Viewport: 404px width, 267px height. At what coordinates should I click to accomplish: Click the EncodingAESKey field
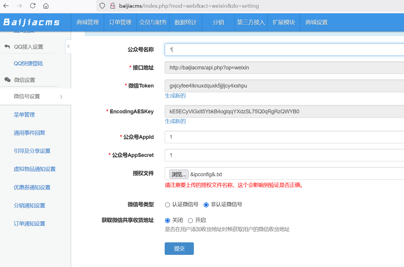click(284, 112)
